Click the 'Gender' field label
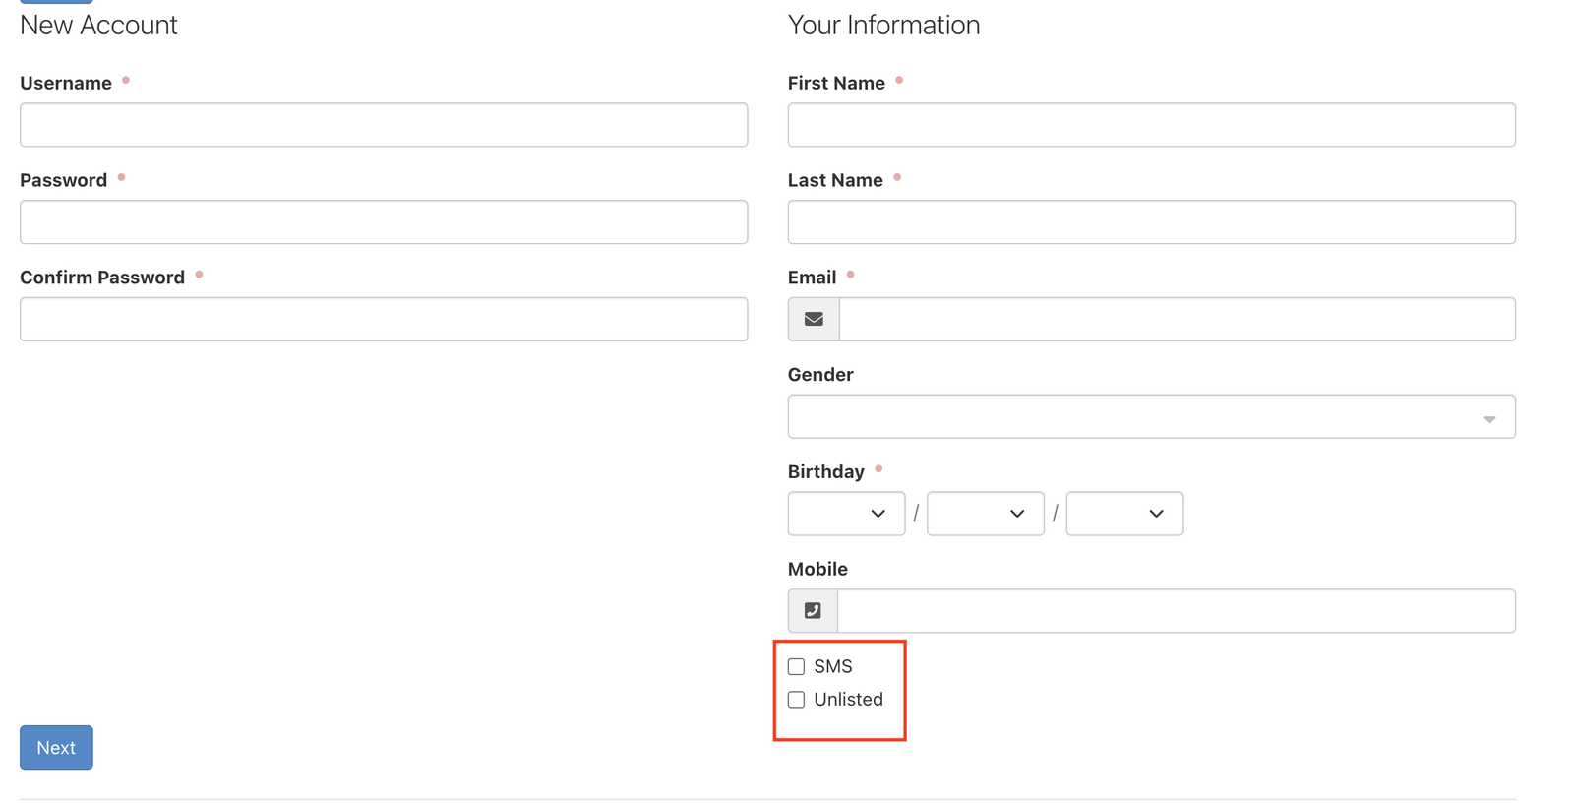Viewport: 1574px width, 804px height. pyautogui.click(x=820, y=375)
